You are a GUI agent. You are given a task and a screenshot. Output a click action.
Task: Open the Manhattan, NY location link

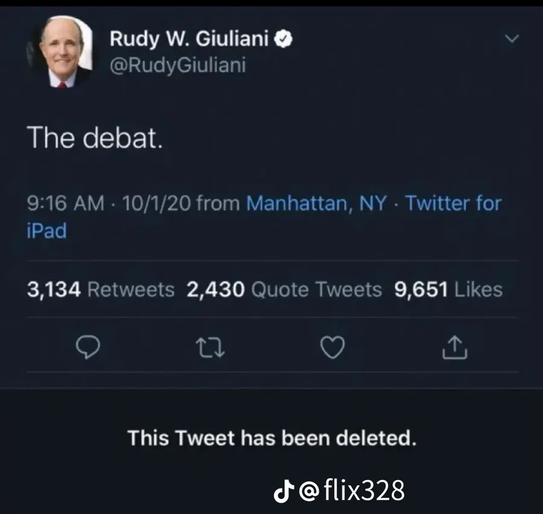coord(316,203)
